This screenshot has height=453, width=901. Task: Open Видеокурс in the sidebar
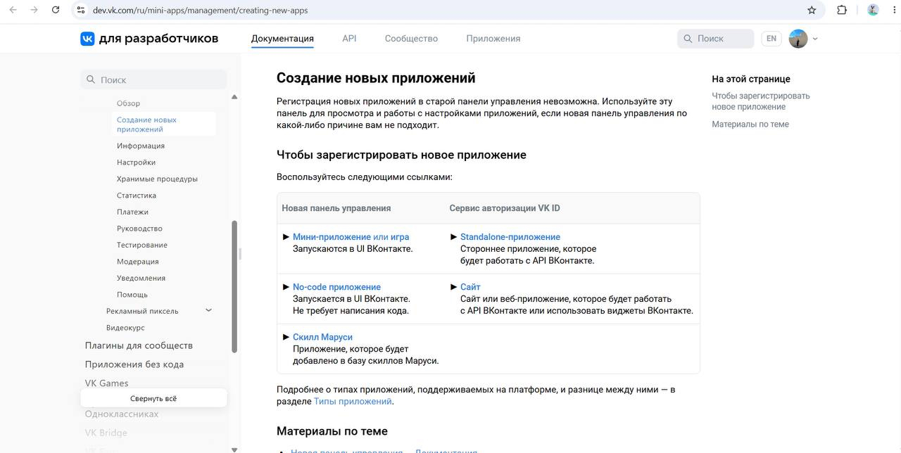125,328
